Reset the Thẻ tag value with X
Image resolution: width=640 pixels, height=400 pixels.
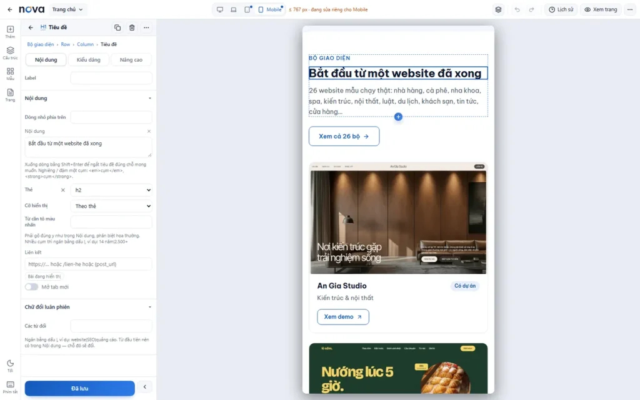(63, 190)
